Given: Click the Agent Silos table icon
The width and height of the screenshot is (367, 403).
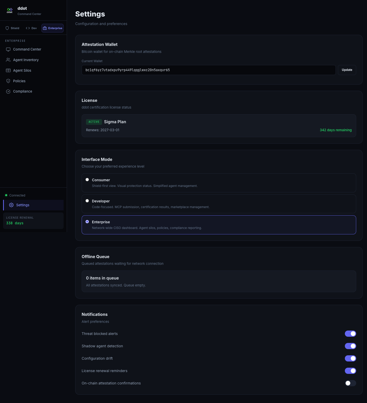Looking at the screenshot, I should (8, 70).
